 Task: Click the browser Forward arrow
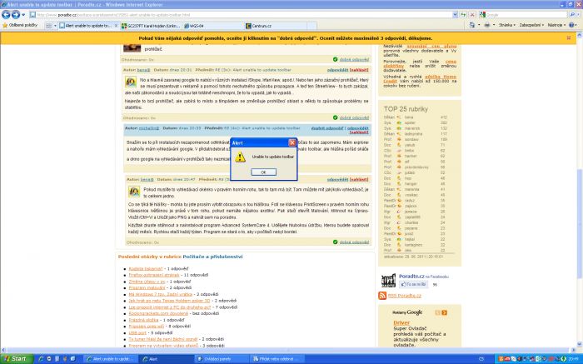[16, 14]
